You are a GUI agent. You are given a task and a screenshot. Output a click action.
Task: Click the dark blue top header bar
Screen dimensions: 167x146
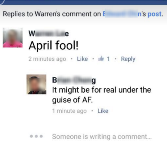[x=84, y=2]
